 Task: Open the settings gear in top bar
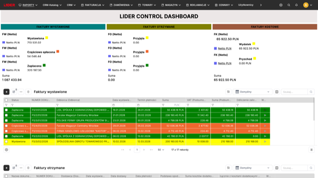281,5
